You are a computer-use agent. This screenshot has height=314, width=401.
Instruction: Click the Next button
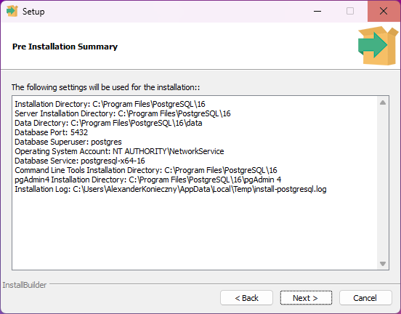(306, 297)
